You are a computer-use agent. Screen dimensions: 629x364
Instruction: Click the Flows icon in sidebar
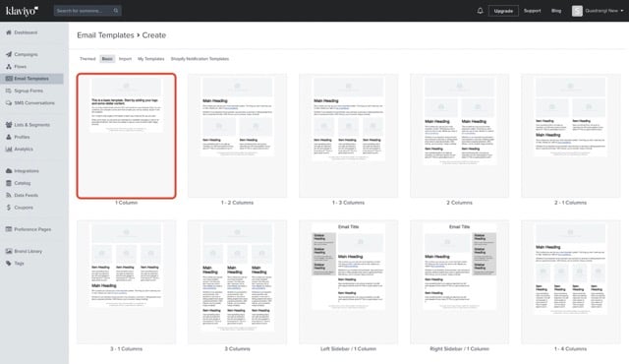coord(9,67)
